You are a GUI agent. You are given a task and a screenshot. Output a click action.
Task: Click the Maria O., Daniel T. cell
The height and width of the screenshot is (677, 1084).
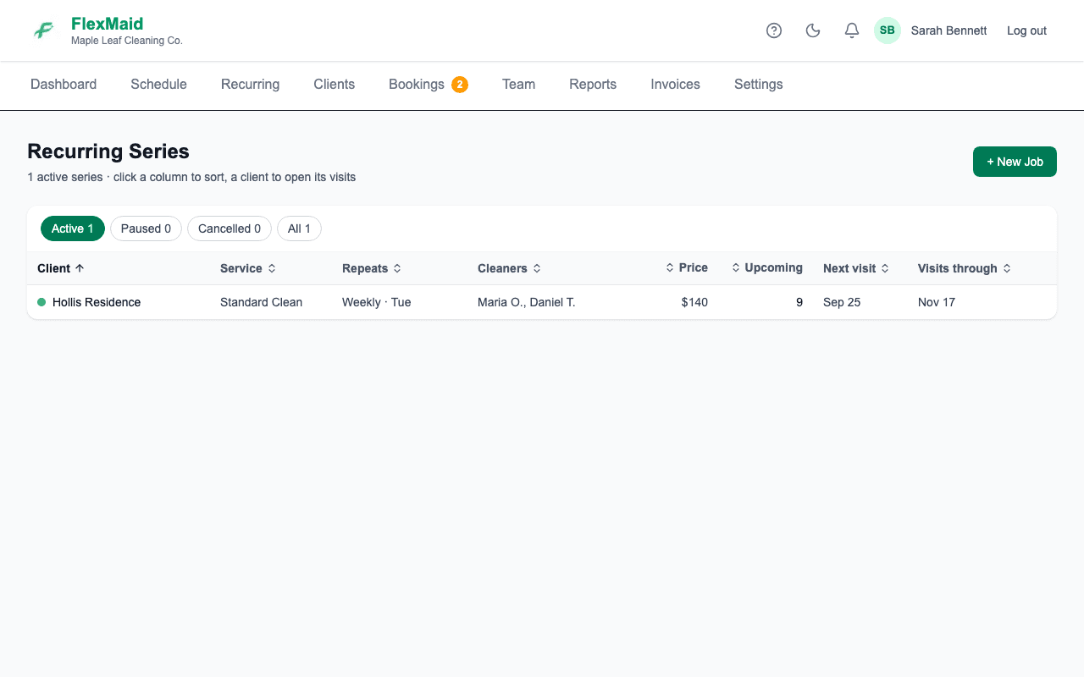[x=527, y=302]
